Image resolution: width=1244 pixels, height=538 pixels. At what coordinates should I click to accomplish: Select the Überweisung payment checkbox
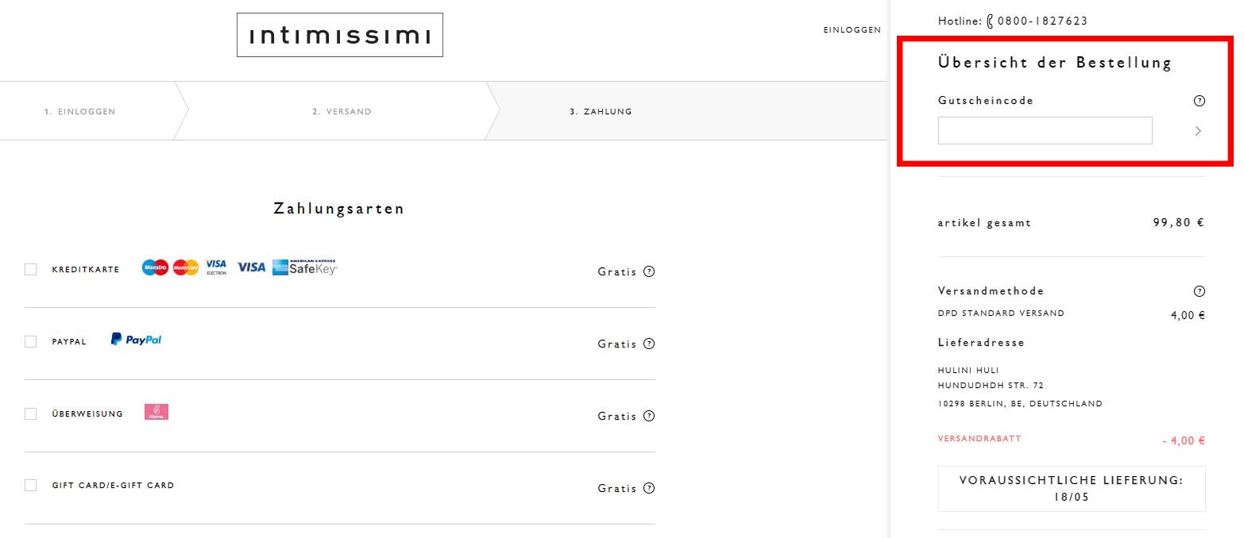point(31,413)
